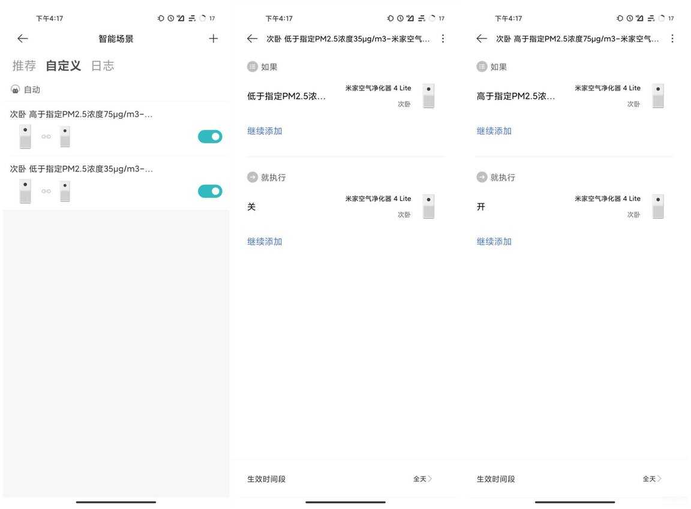The height and width of the screenshot is (509, 691).
Task: Click the 自动 section icon
Action: click(x=16, y=89)
